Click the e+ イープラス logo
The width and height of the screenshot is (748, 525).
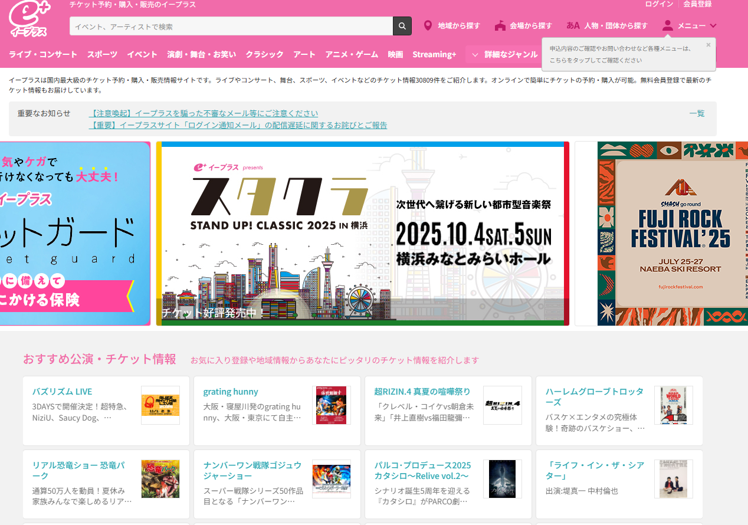coord(29,19)
